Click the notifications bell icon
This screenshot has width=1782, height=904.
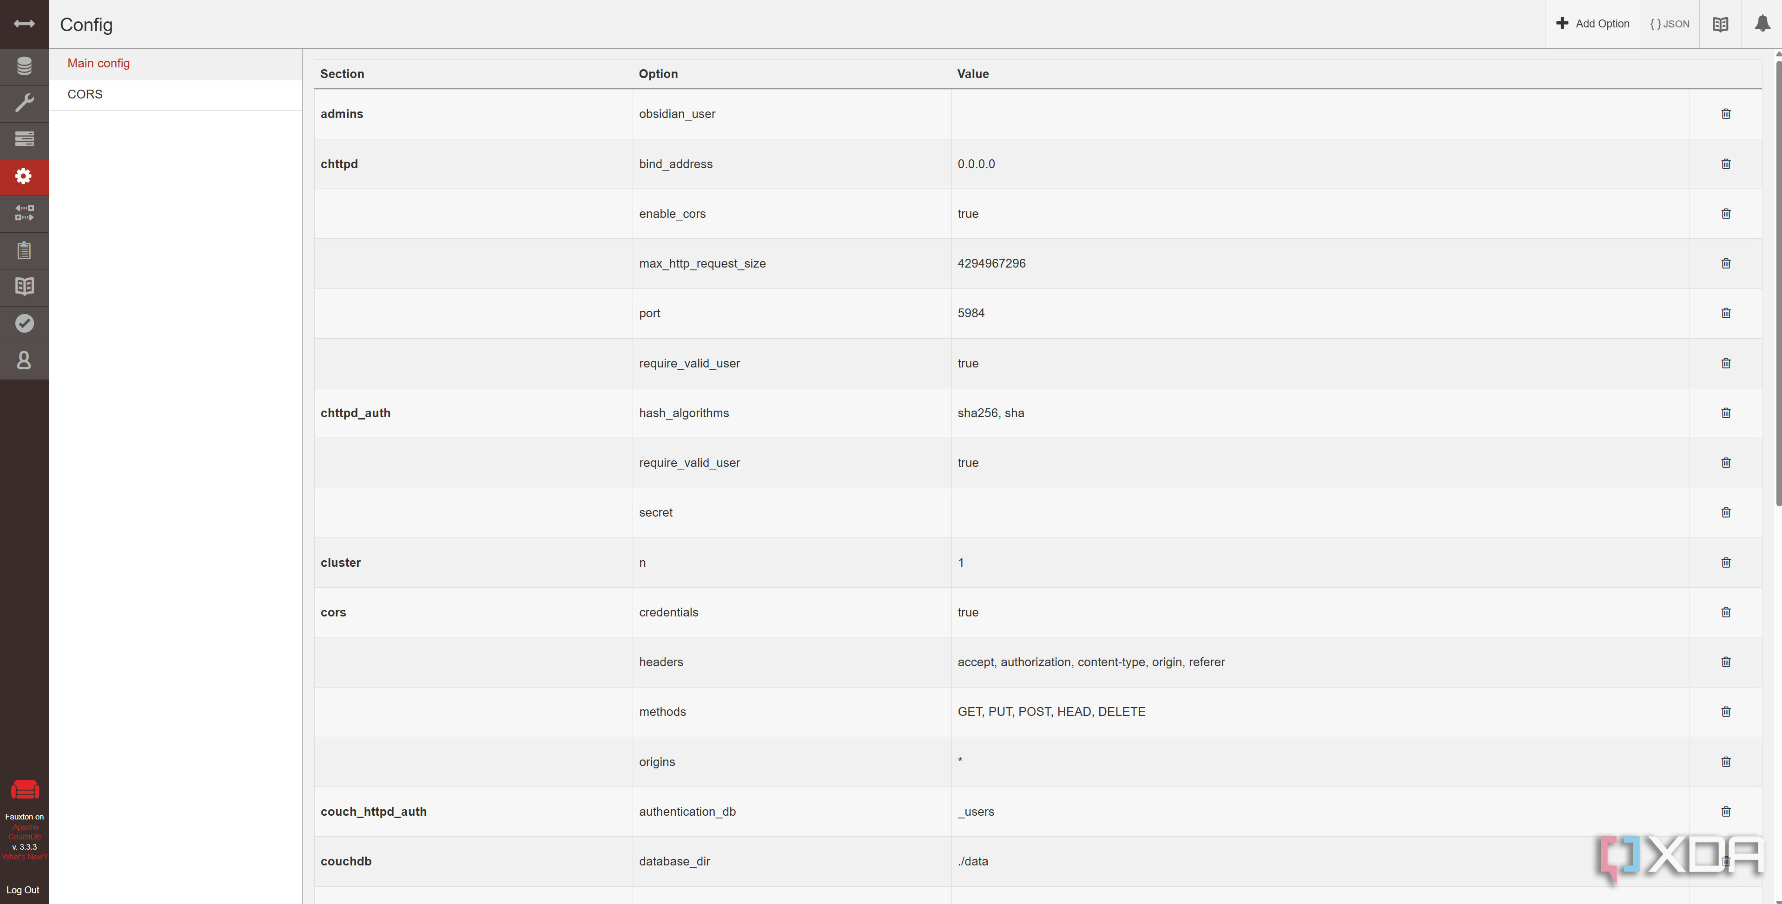coord(1762,24)
